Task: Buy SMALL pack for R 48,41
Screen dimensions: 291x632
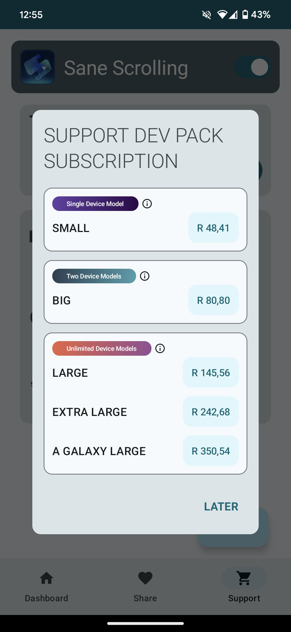Action: tap(213, 228)
